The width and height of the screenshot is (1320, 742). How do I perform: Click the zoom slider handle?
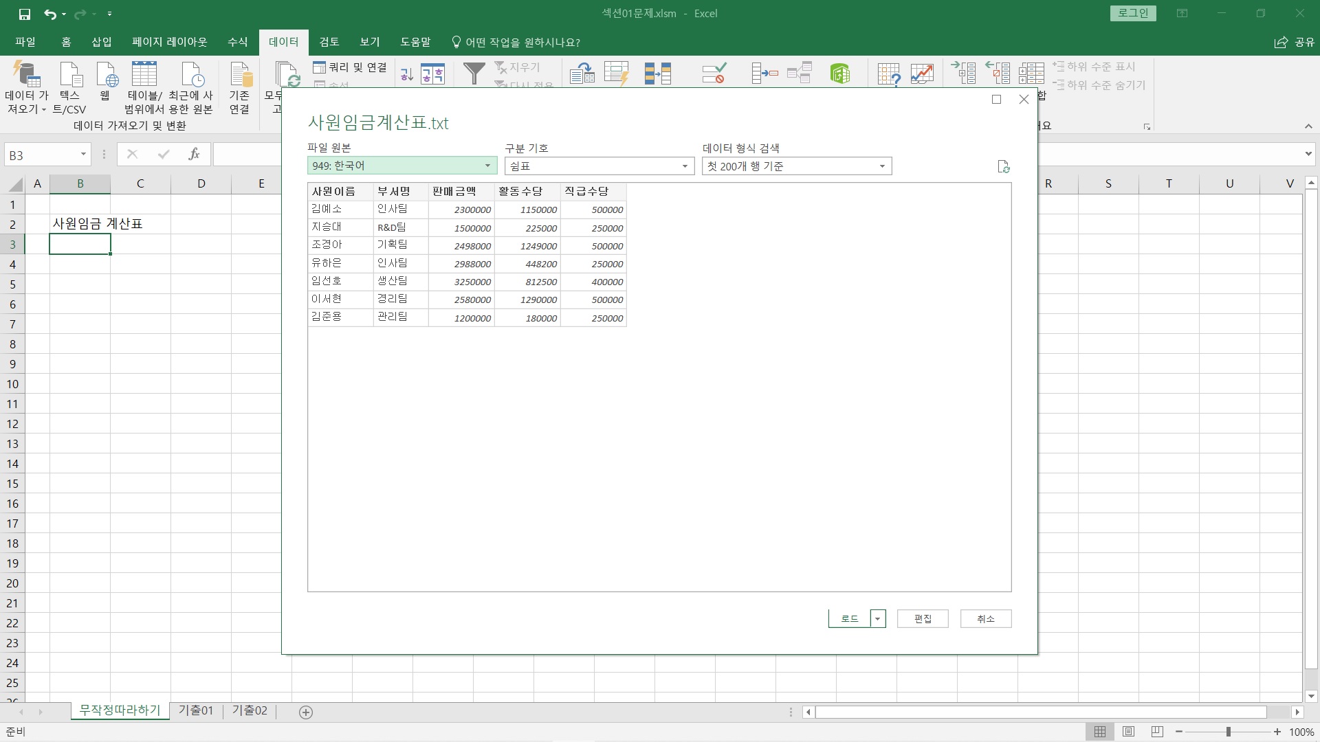[1228, 732]
